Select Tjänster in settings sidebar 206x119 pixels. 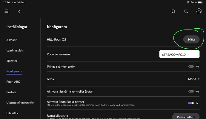coord(12,61)
